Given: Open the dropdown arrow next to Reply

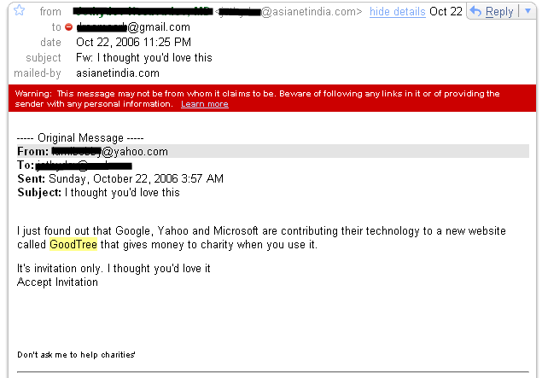Looking at the screenshot, I should 527,11.
